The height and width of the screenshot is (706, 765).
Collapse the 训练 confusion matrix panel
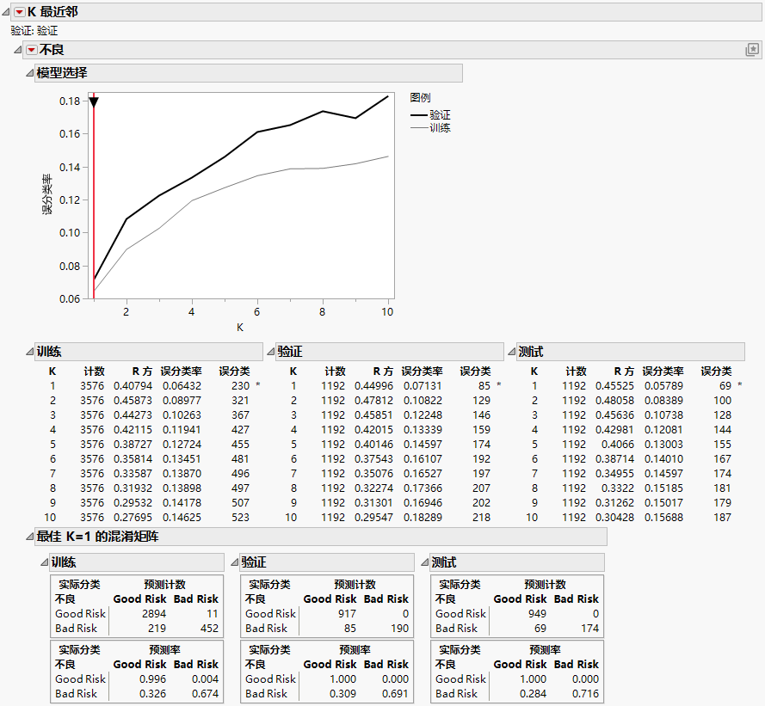pos(44,562)
